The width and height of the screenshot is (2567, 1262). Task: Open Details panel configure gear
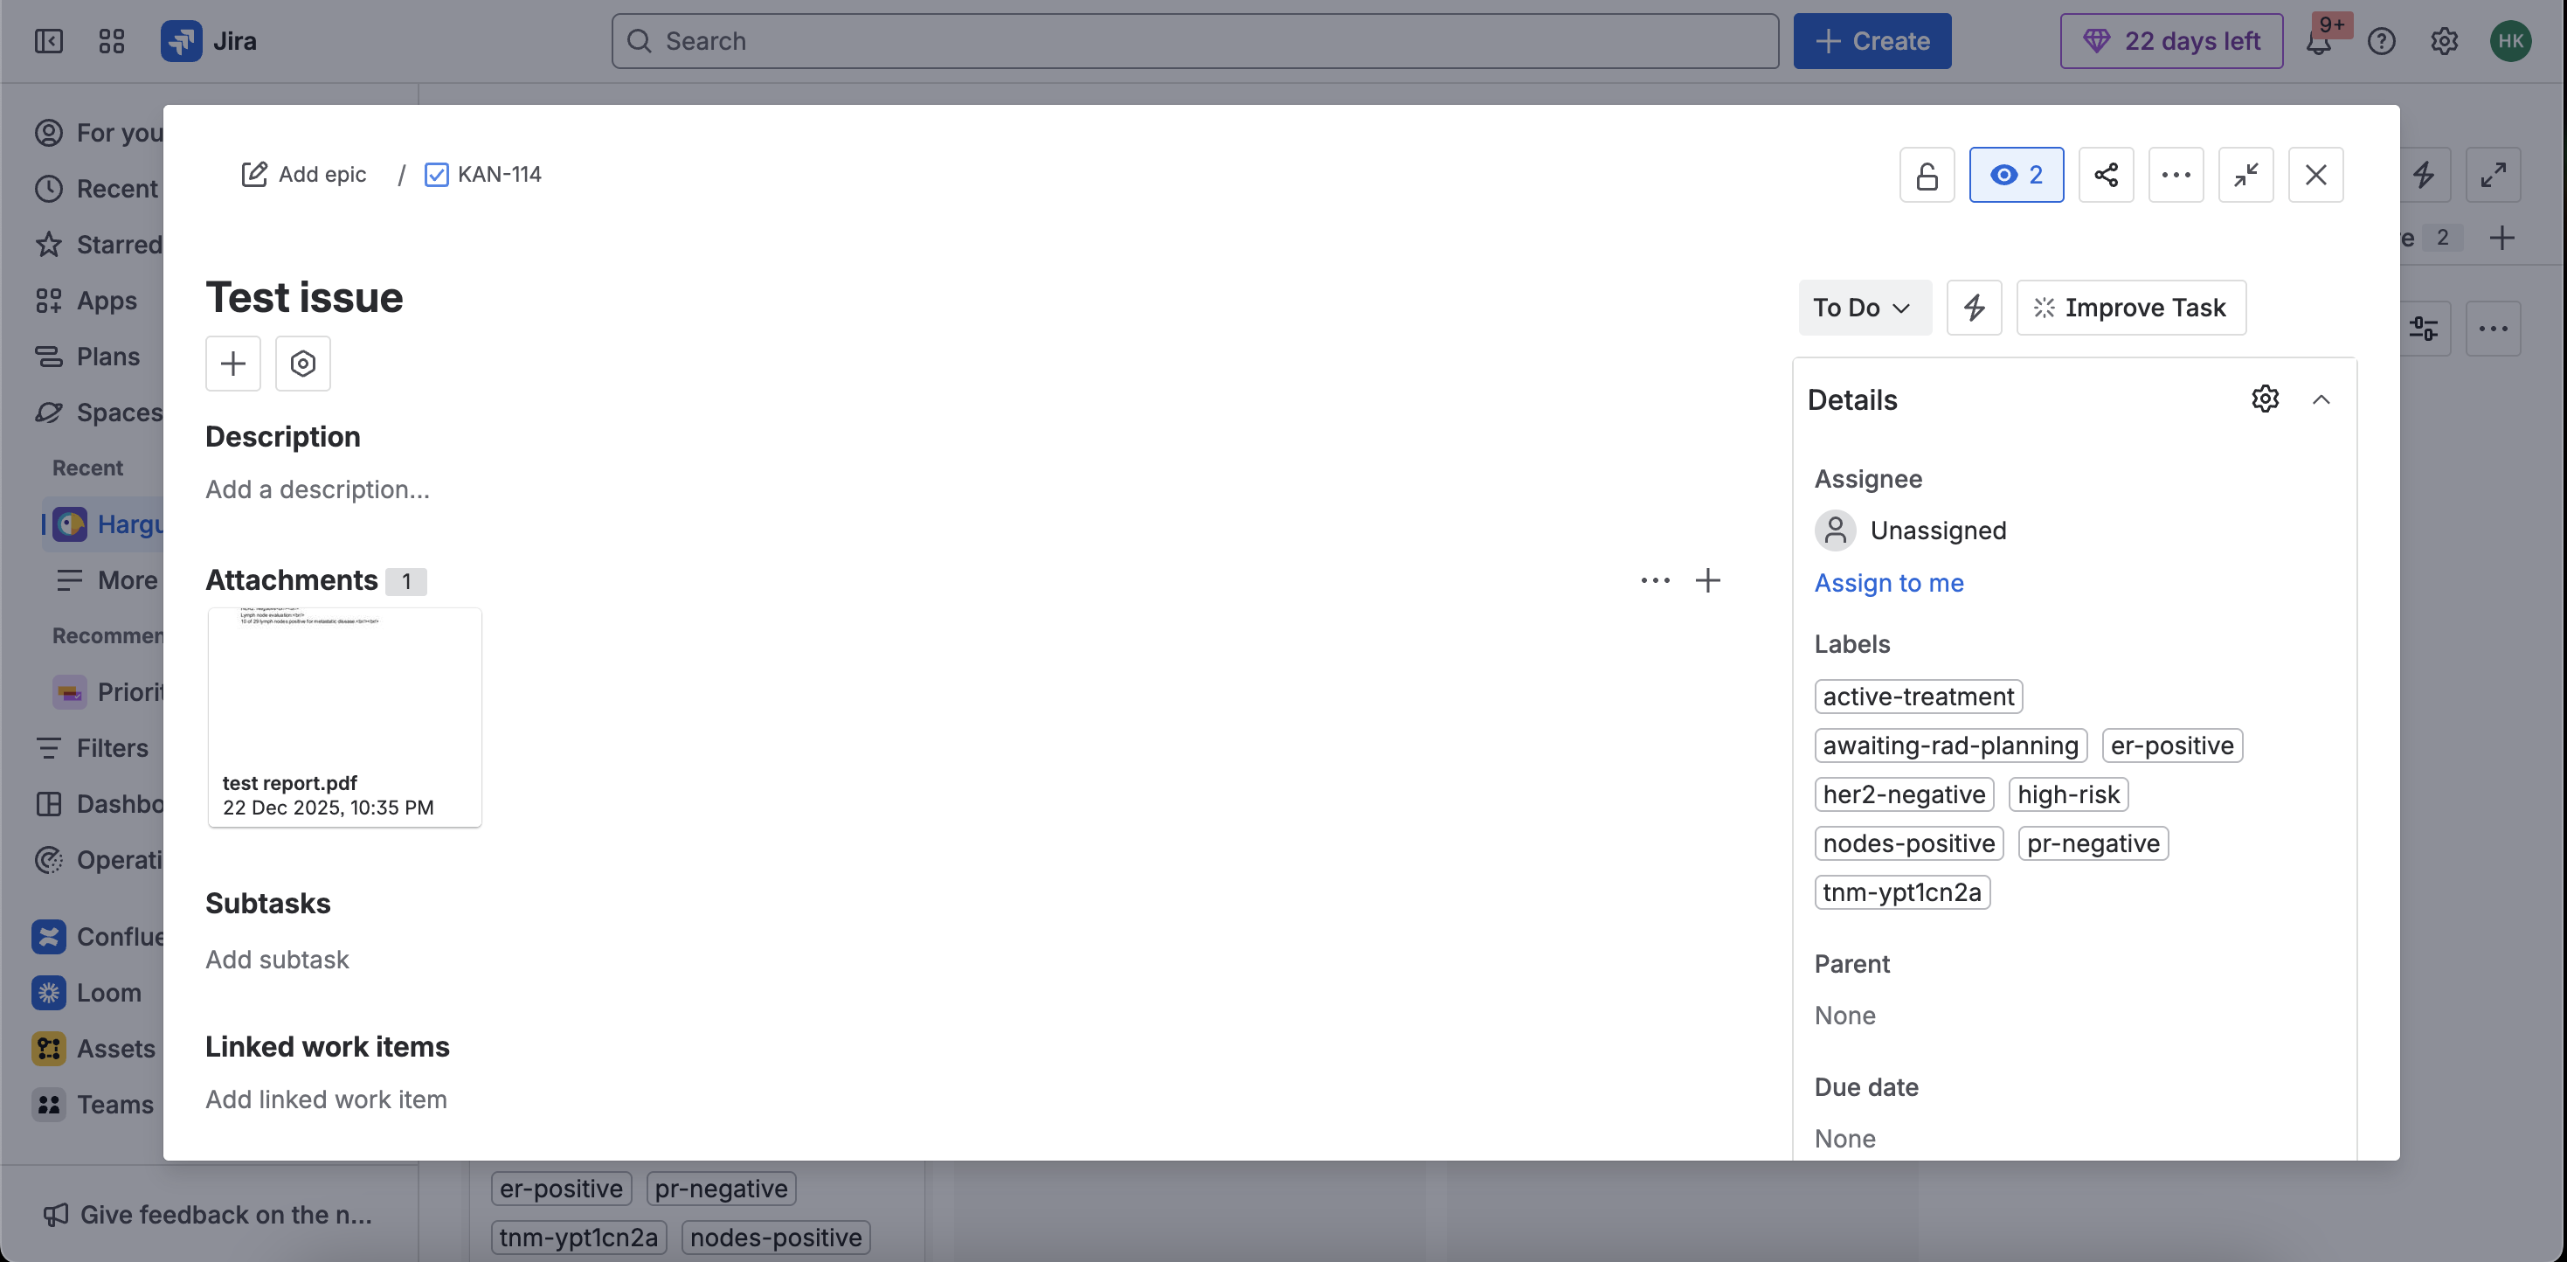[x=2264, y=399]
